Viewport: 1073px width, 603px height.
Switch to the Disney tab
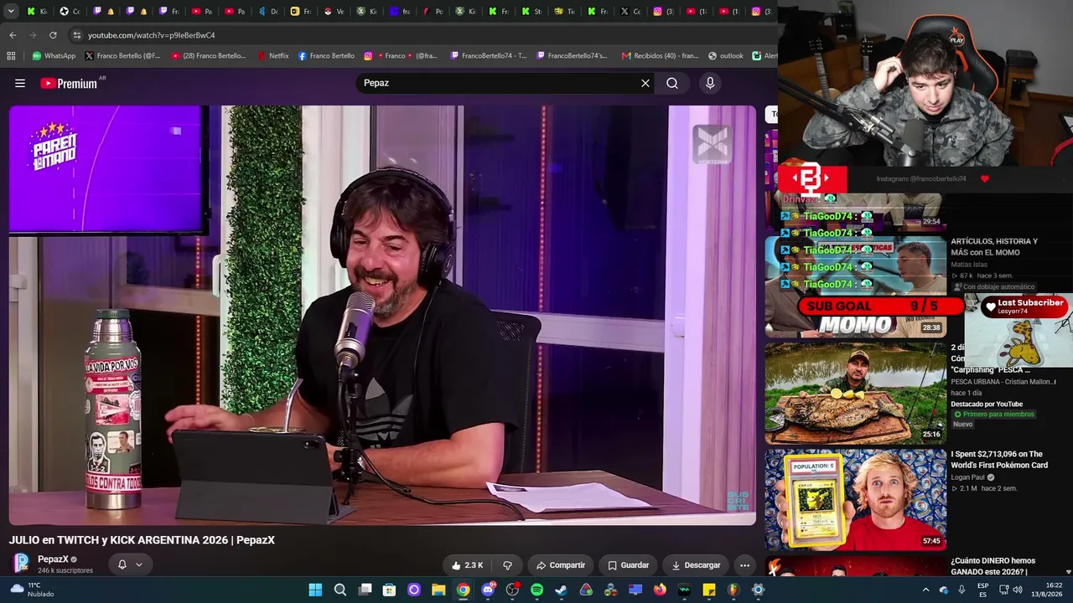pyautogui.click(x=267, y=12)
